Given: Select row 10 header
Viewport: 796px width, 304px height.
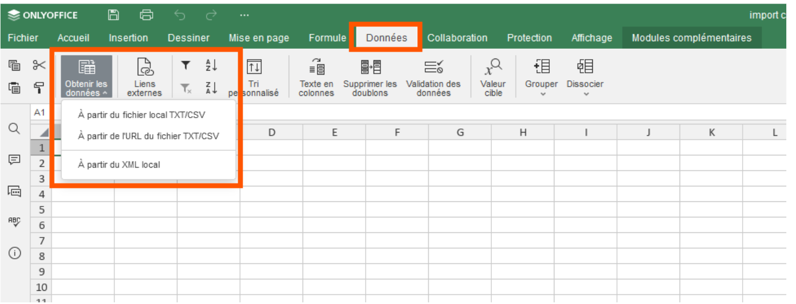Looking at the screenshot, I should pos(41,287).
